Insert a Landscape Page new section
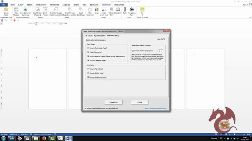Screen dimensions: 252x141 pyautogui.click(x=56, y=11)
